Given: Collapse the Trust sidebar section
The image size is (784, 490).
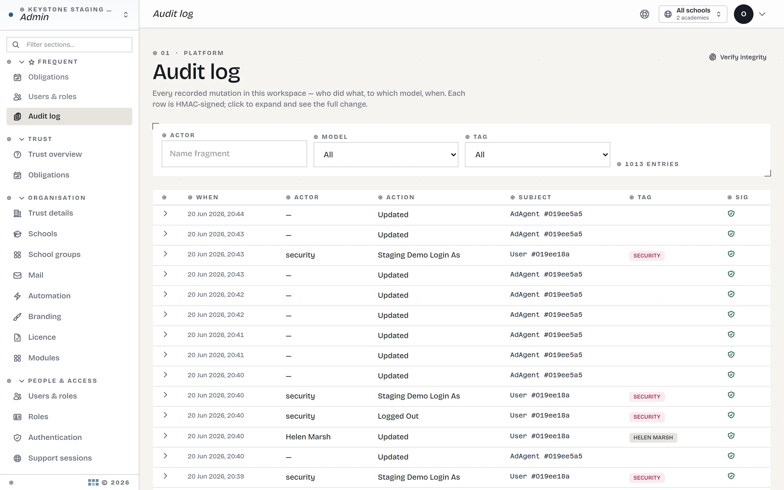Looking at the screenshot, I should (x=22, y=139).
